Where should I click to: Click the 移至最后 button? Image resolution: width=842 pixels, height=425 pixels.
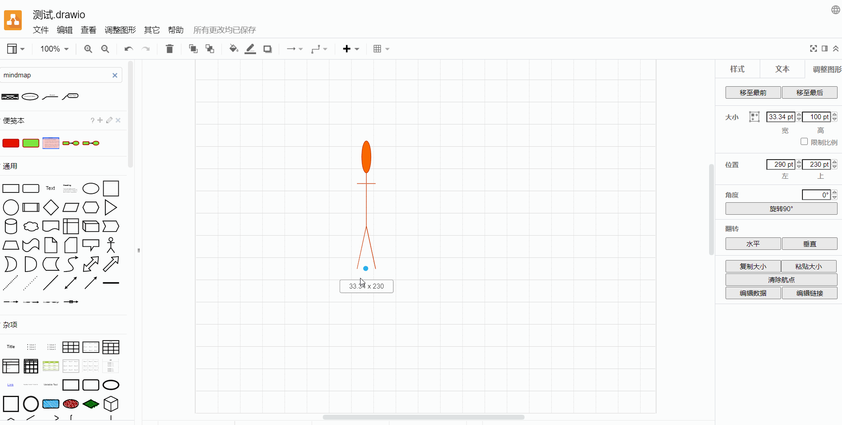(x=810, y=92)
